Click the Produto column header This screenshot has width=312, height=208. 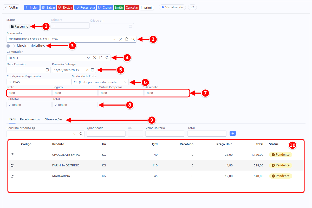tap(58, 144)
